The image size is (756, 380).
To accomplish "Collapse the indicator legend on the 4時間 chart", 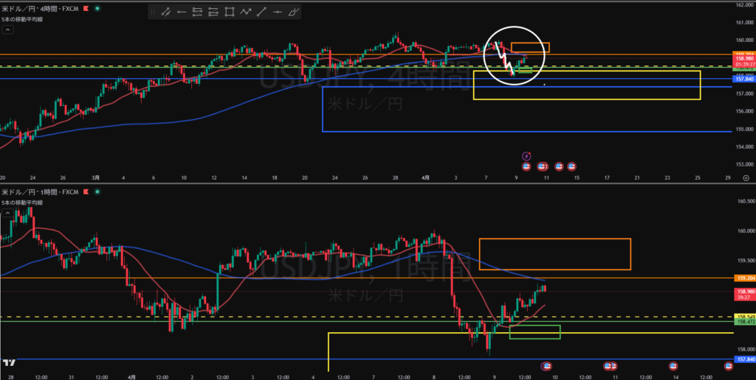I will pyautogui.click(x=7, y=30).
